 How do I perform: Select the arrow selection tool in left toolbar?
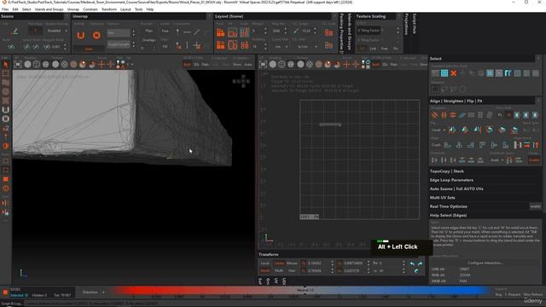click(x=6, y=65)
